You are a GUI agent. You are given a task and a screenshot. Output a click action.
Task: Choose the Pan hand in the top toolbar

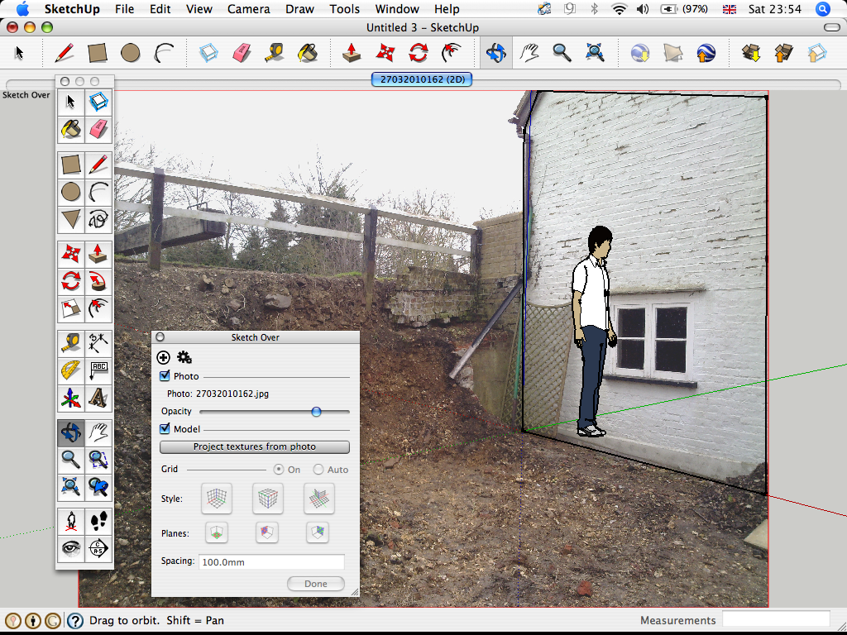(529, 53)
